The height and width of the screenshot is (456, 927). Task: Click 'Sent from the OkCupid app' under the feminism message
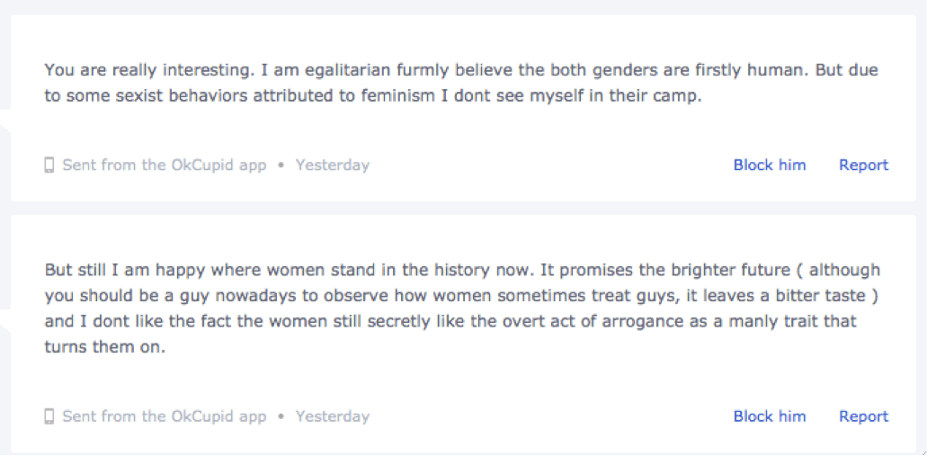pyautogui.click(x=165, y=165)
